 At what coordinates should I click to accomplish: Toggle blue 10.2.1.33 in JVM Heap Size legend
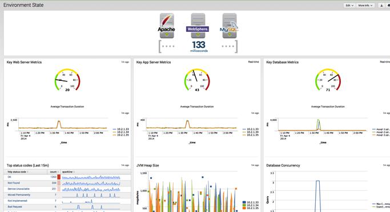(x=251, y=202)
